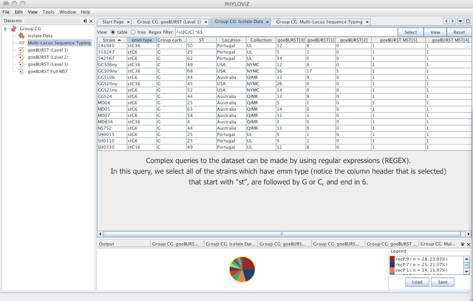Screen dimensions: 473x301
Task: Open the File menu
Action: (6, 12)
